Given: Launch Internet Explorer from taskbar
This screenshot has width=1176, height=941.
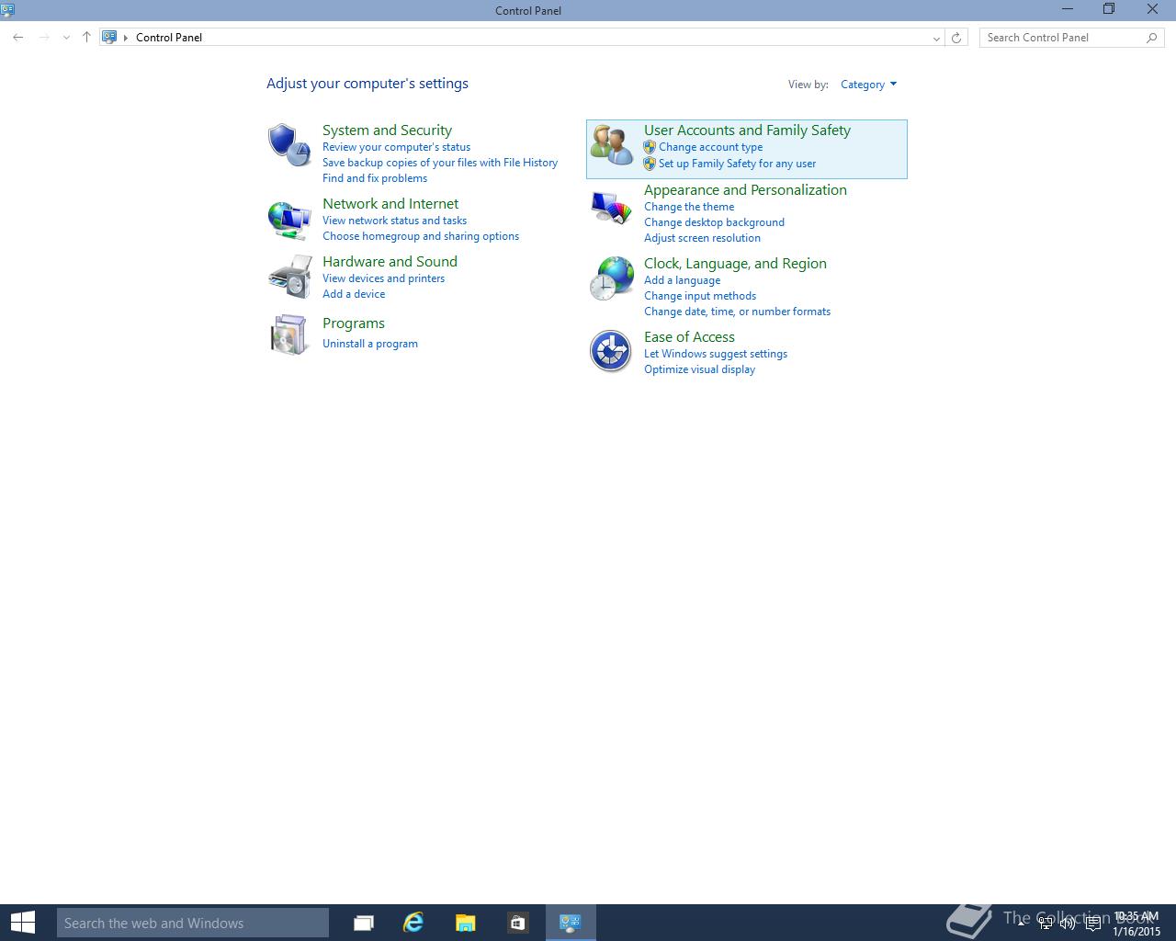Looking at the screenshot, I should pyautogui.click(x=413, y=923).
